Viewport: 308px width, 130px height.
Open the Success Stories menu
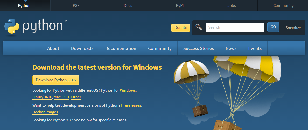pos(199,48)
